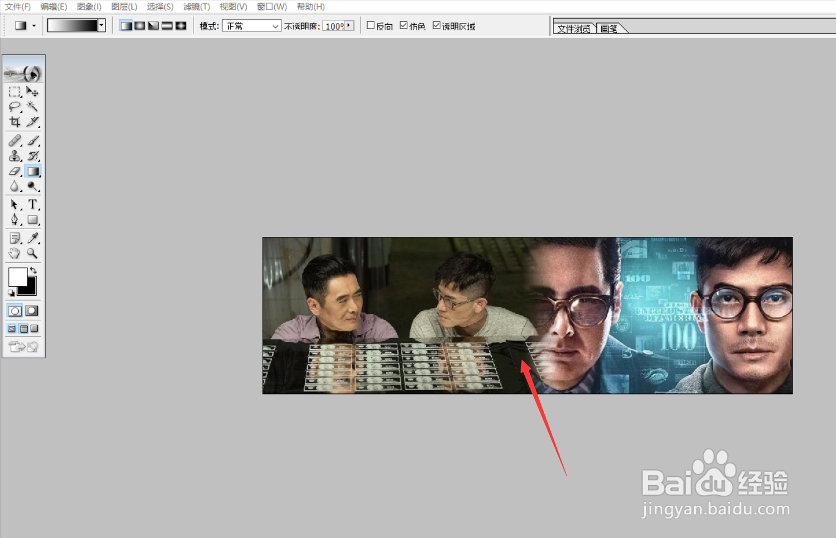836x538 pixels.
Task: Select the Magic Wand tool
Action: click(x=32, y=107)
